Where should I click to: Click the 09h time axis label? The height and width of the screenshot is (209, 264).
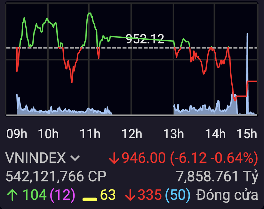pyautogui.click(x=17, y=134)
